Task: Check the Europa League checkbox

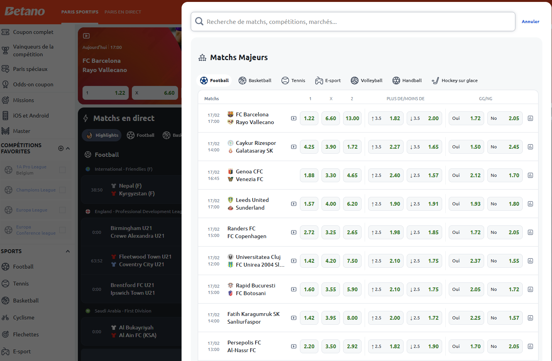Action: (x=62, y=210)
